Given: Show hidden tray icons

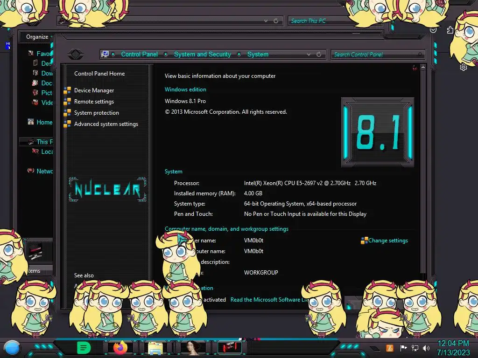Looking at the screenshot, I should pos(375,349).
